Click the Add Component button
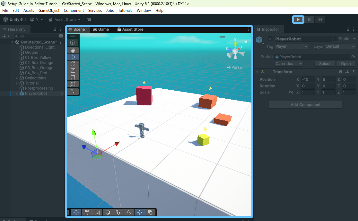The width and height of the screenshot is (358, 221). coord(305,105)
